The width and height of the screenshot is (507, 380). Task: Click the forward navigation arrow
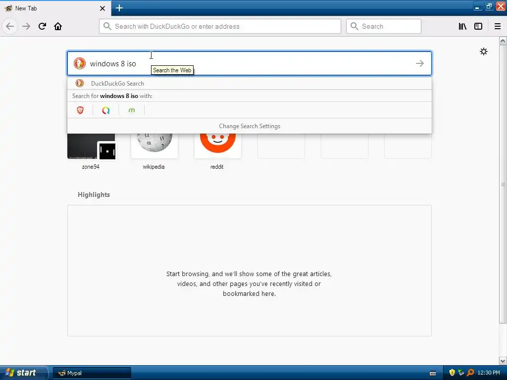click(x=26, y=26)
